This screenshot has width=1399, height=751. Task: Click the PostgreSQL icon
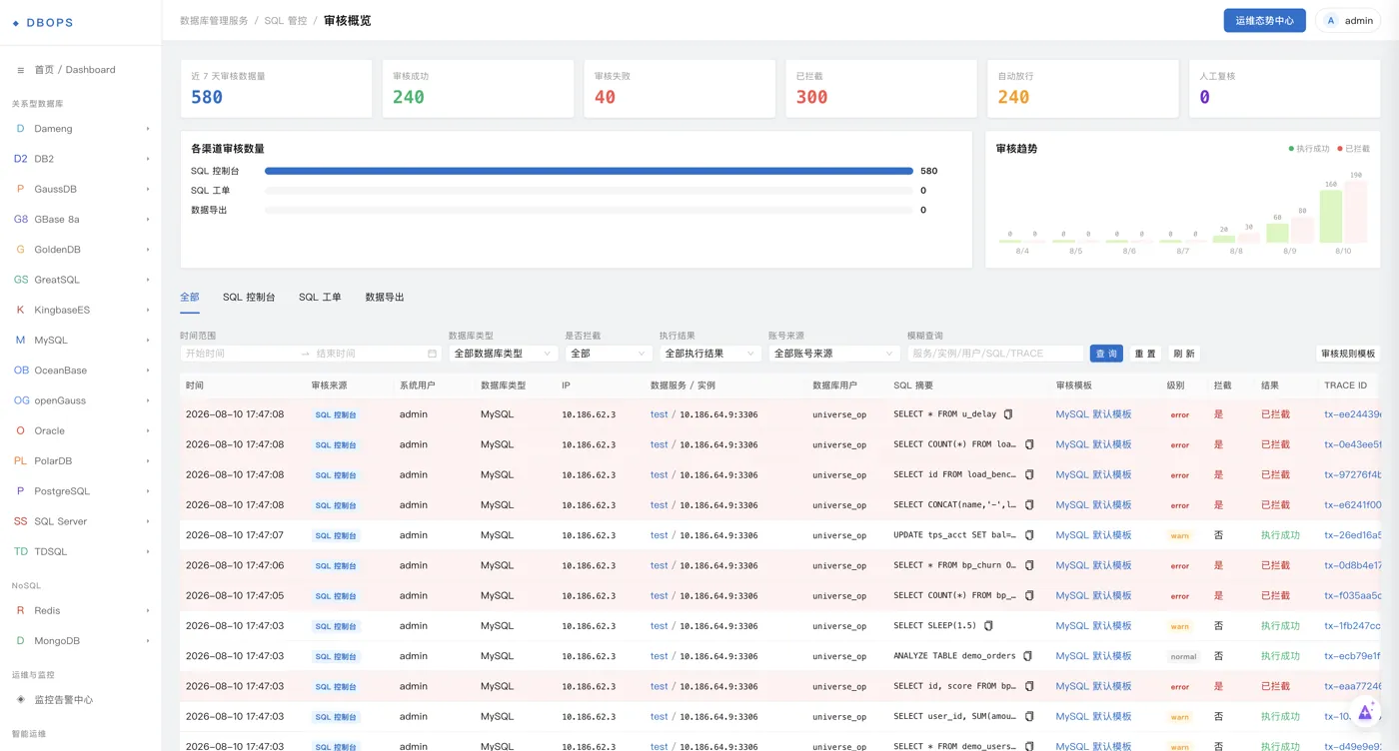click(20, 491)
